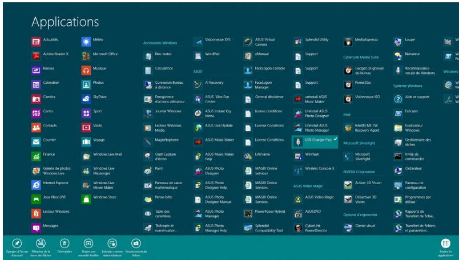Open ASUS Virtual Camera
This screenshot has width=459, height=260.
(x=259, y=42)
